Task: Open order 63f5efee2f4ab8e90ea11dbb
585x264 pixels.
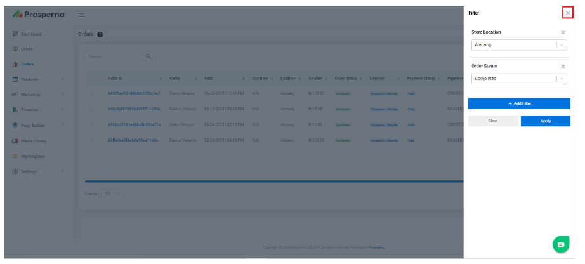Action: click(133, 140)
